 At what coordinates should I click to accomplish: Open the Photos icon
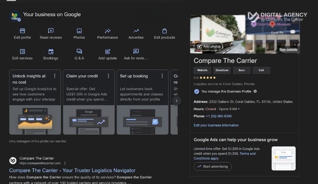point(79,31)
